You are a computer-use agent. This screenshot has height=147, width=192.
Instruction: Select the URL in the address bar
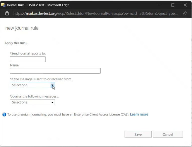click(x=95, y=13)
